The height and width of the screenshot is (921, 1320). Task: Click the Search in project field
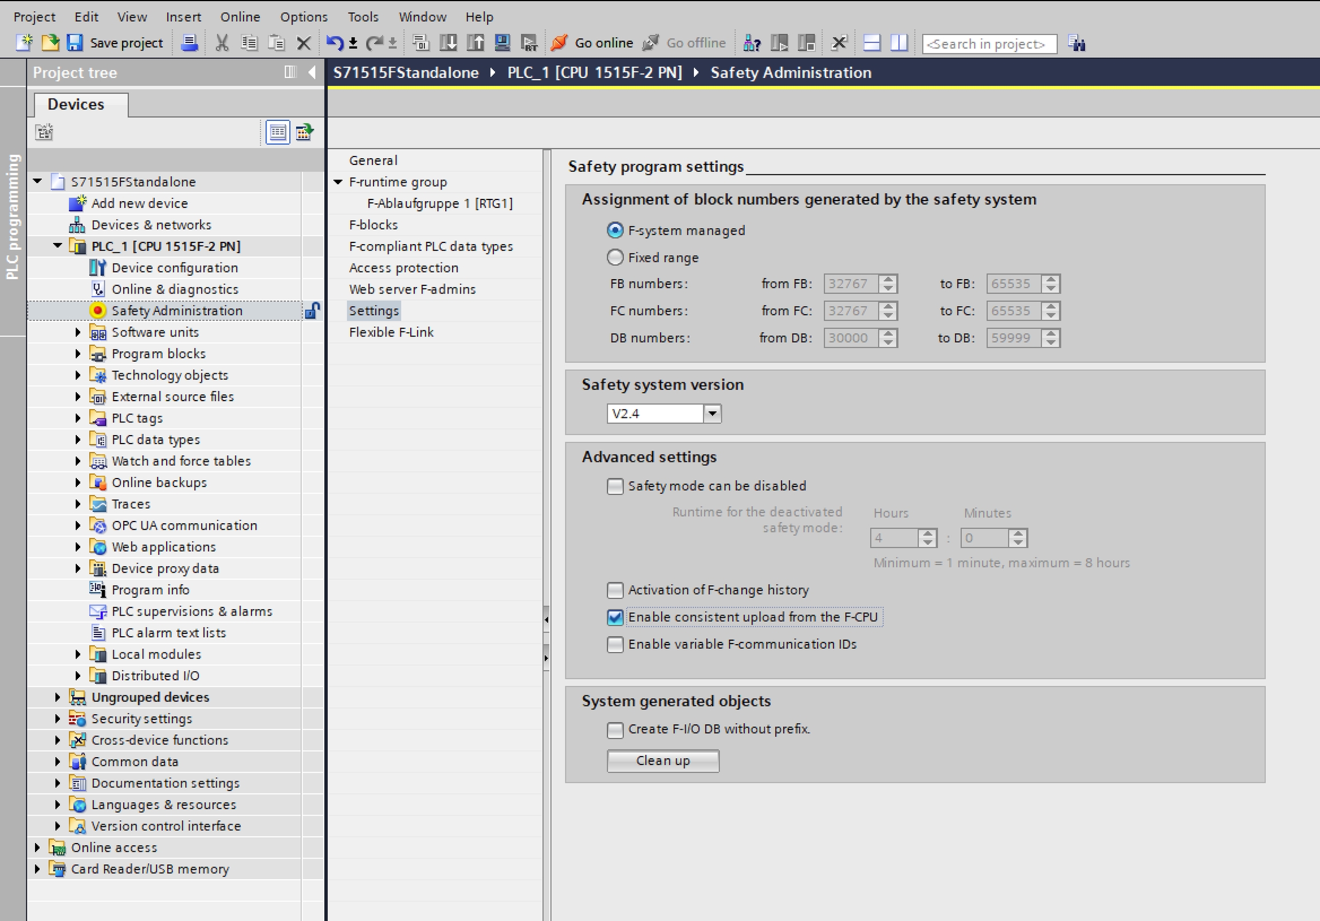tap(988, 44)
